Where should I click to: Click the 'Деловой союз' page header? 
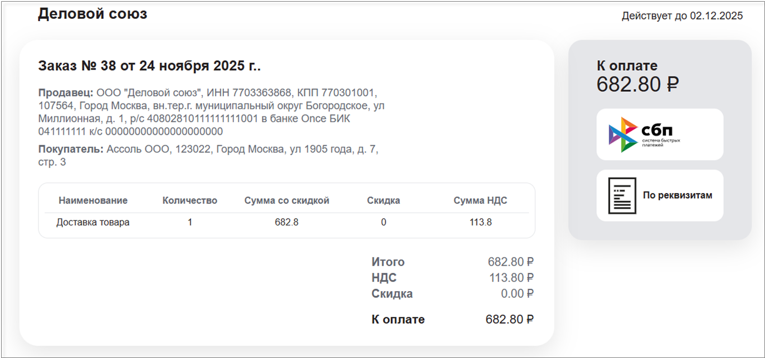pyautogui.click(x=92, y=14)
